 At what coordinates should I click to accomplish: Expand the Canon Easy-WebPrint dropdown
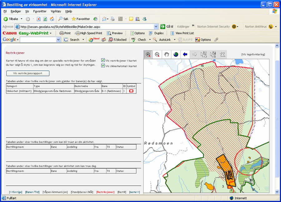pos(51,33)
